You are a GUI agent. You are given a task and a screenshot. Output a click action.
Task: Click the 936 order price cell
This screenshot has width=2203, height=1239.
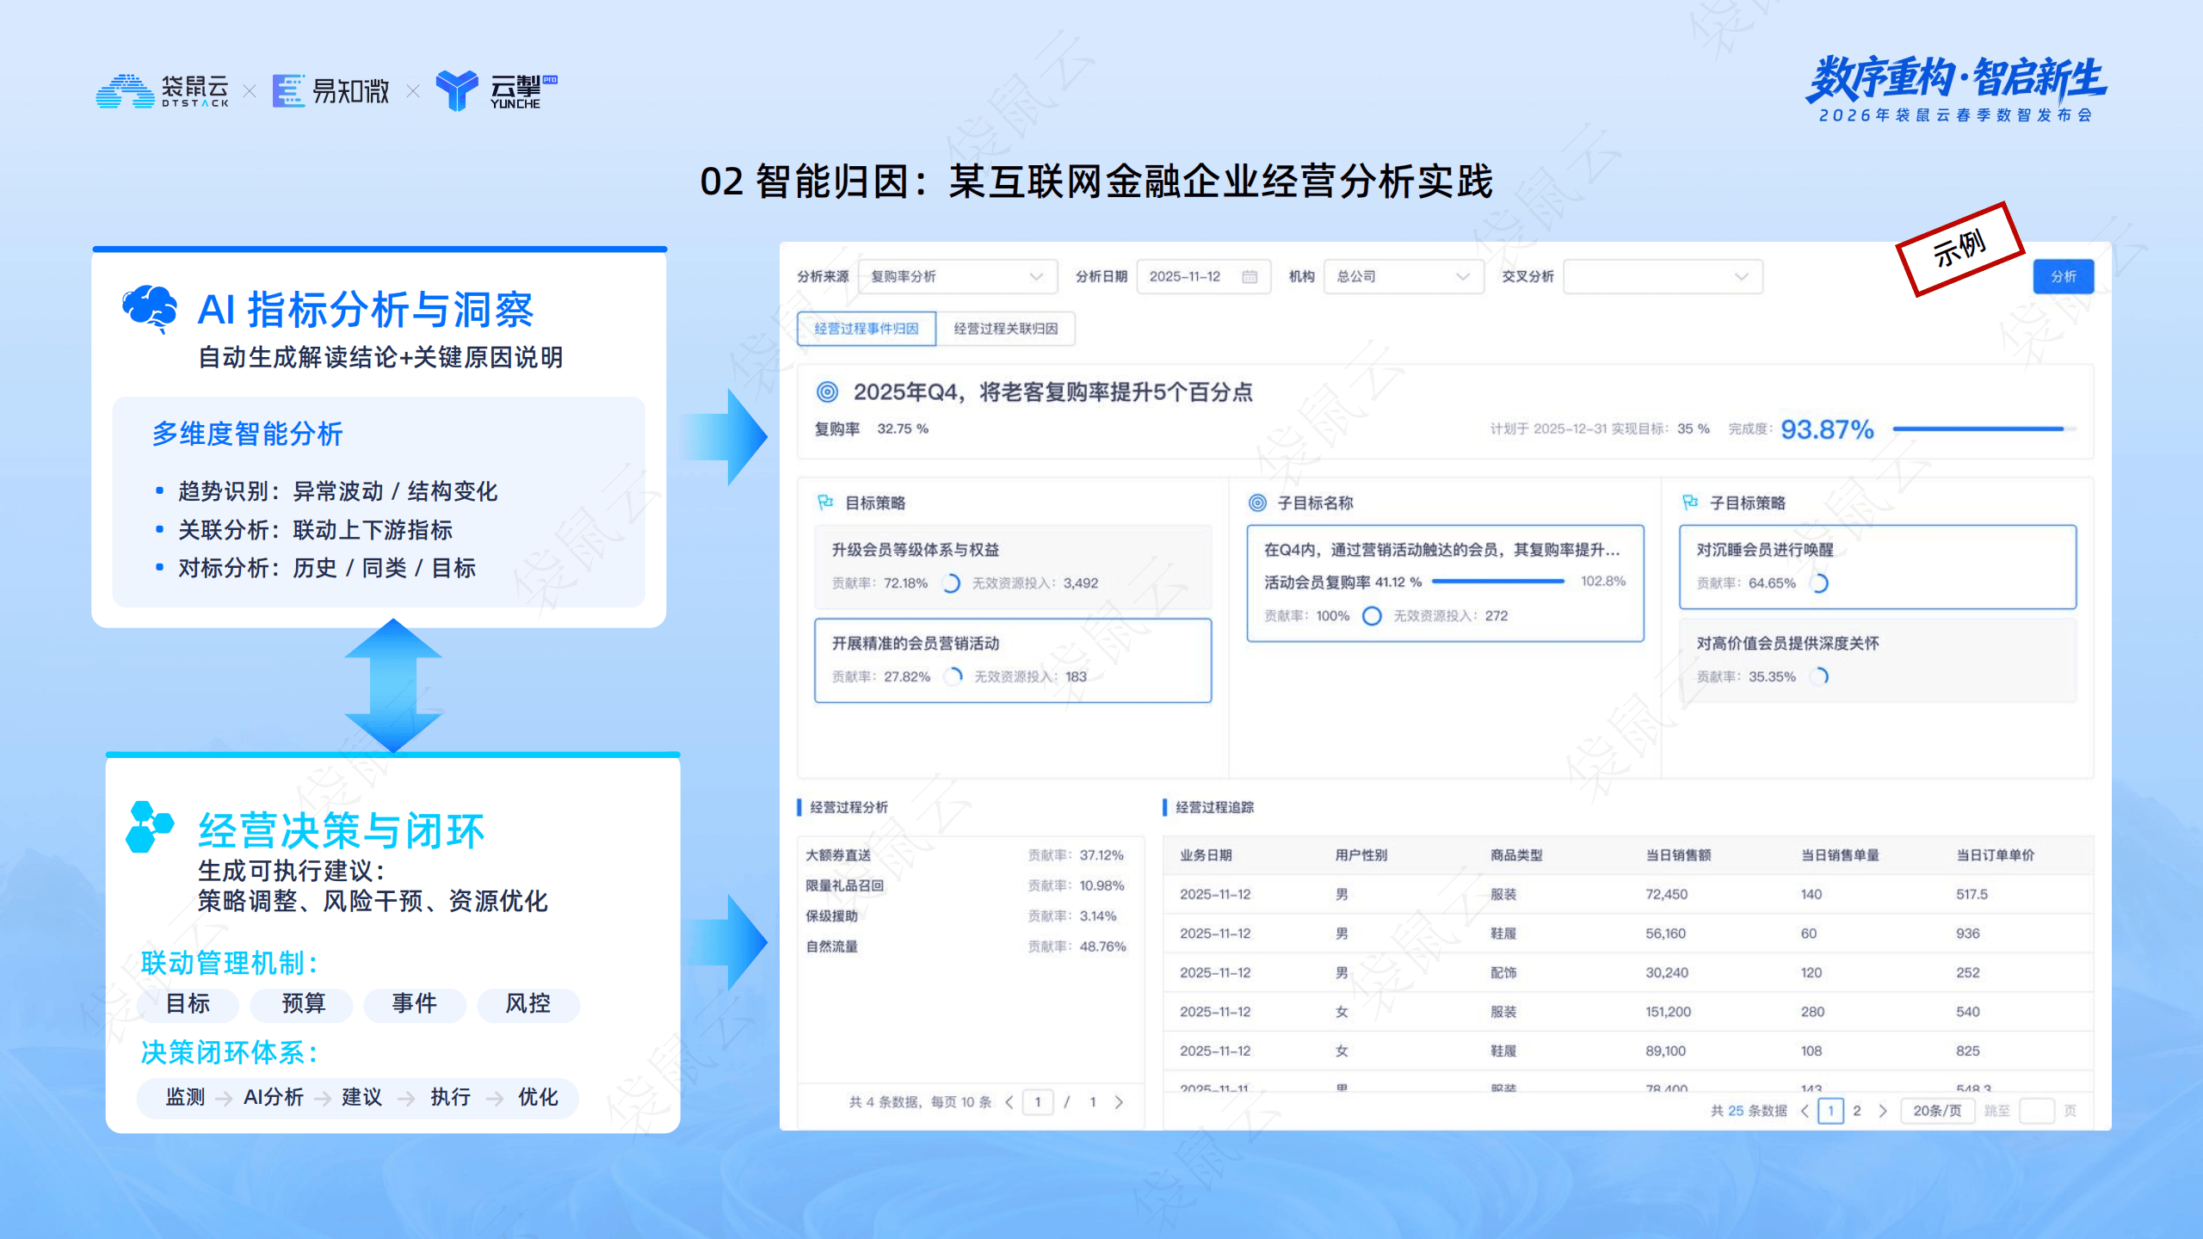click(x=1967, y=934)
